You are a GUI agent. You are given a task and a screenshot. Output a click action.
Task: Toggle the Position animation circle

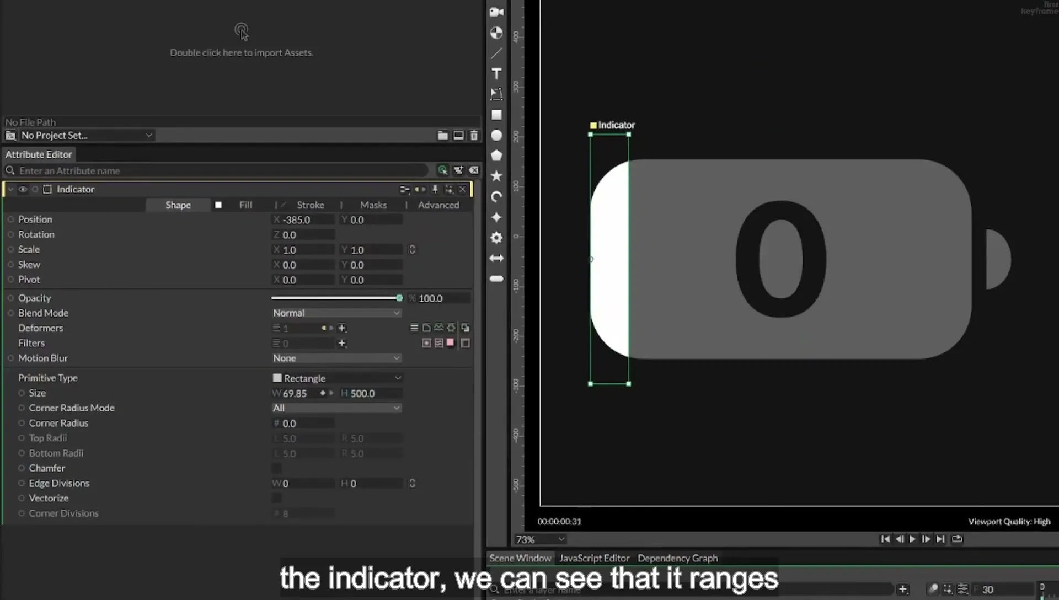pos(10,219)
